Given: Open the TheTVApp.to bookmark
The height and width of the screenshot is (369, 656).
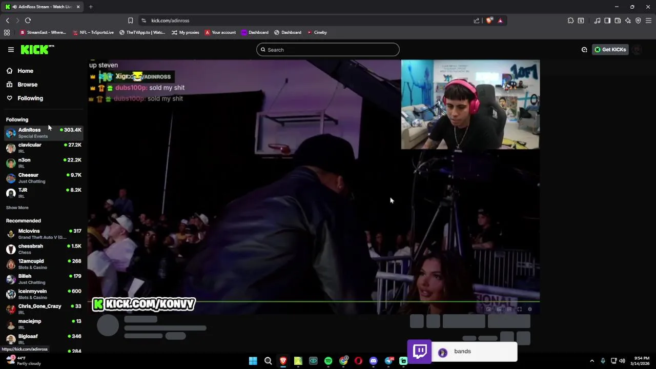Looking at the screenshot, I should pyautogui.click(x=142, y=32).
